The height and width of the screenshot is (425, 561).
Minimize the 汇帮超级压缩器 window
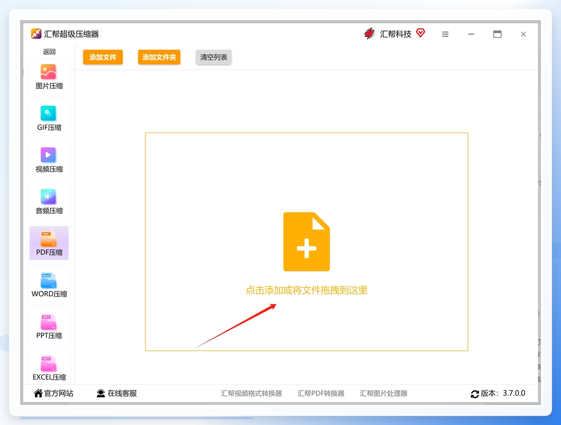coord(471,34)
